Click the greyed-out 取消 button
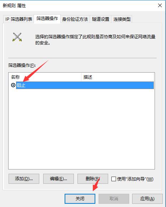166x207 pixels. (x=114, y=199)
